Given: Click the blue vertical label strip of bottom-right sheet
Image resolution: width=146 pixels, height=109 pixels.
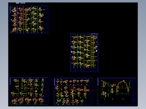Looking at the screenshot, I should [x=98, y=82].
